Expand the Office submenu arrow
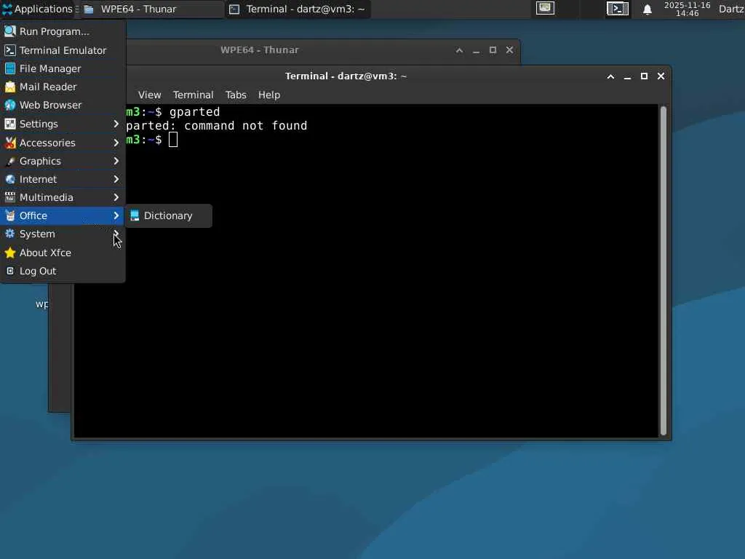The height and width of the screenshot is (559, 745). point(116,215)
